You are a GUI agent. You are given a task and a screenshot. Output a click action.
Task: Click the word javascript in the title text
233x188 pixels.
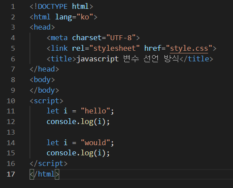pyautogui.click(x=97, y=59)
